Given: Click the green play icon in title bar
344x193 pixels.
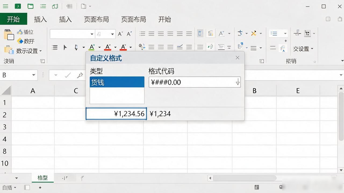Looking at the screenshot, I should (18, 6).
